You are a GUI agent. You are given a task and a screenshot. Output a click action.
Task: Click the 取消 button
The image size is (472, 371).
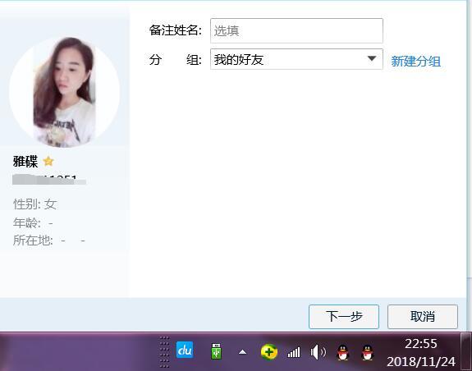[x=423, y=317]
